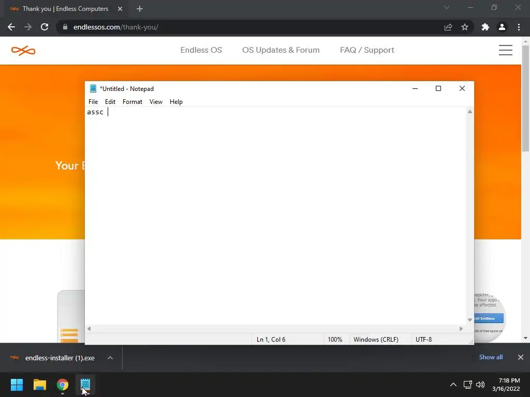
Task: Click the lock icon in address bar
Action: tap(65, 27)
